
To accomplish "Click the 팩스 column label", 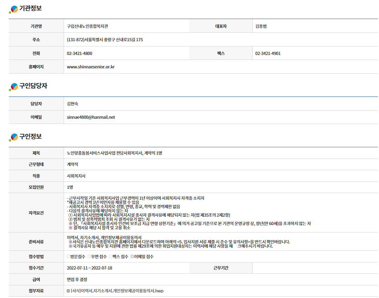I will click(x=221, y=54).
